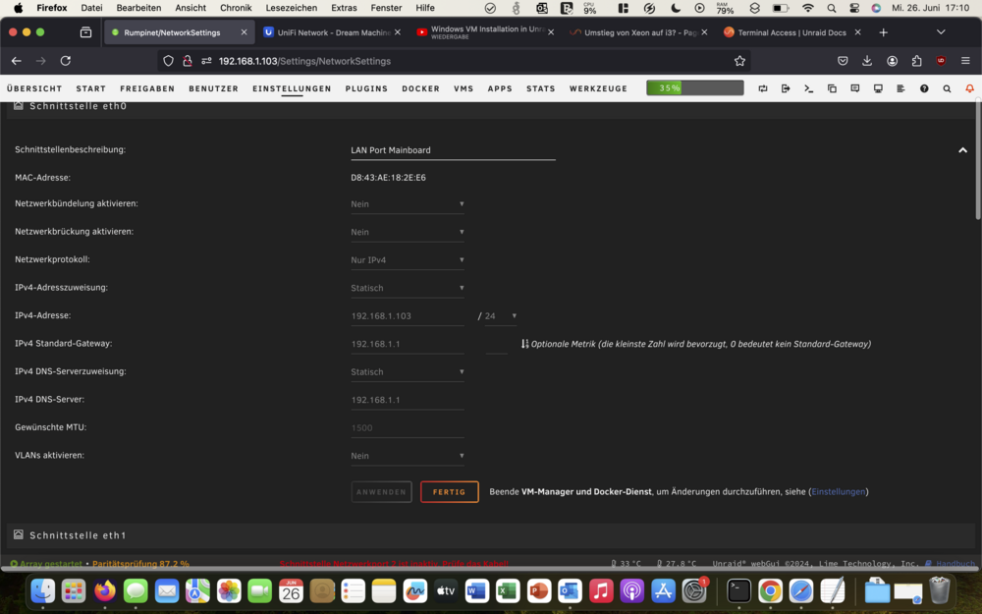Click the optional gateway metric field
The width and height of the screenshot is (982, 614).
(496, 345)
